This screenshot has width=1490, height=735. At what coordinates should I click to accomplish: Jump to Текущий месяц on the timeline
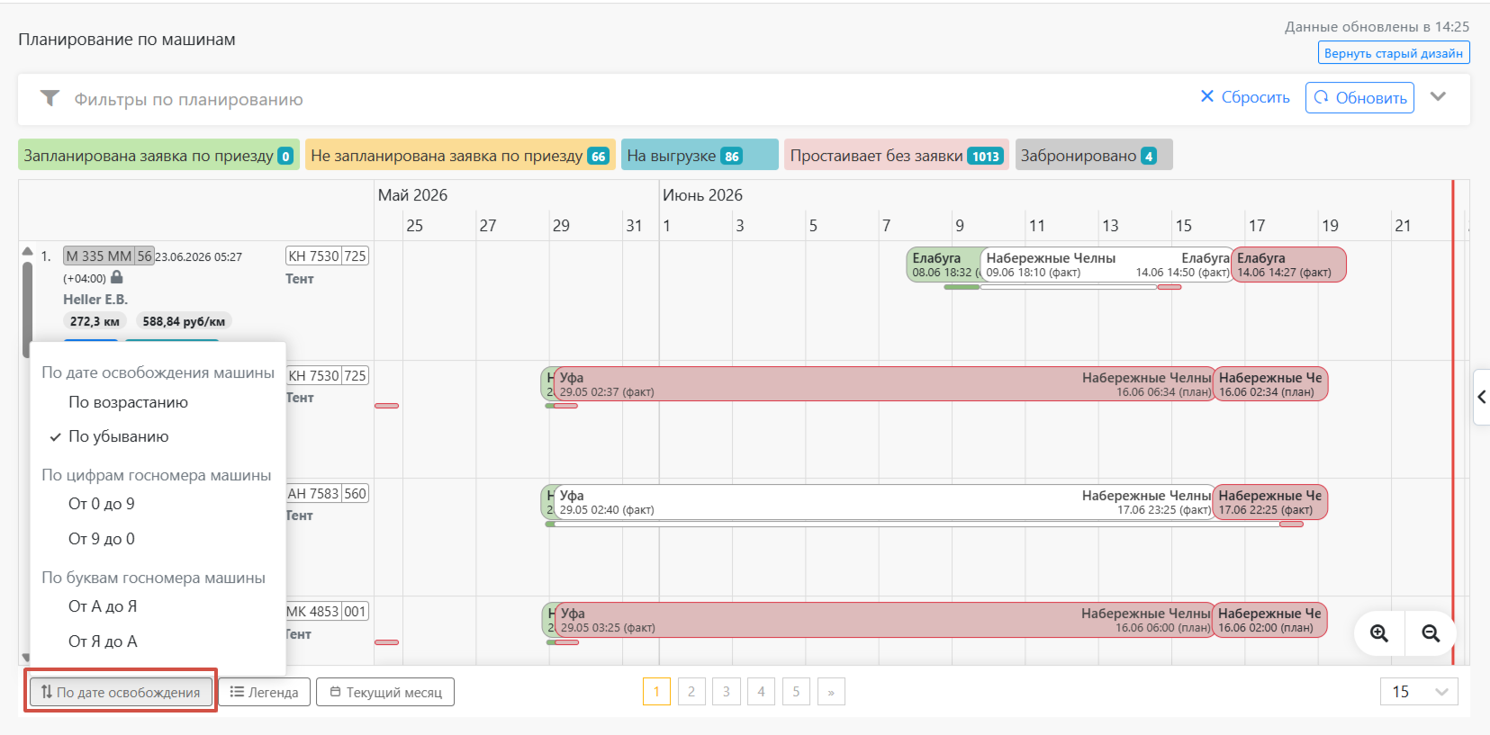[385, 692]
